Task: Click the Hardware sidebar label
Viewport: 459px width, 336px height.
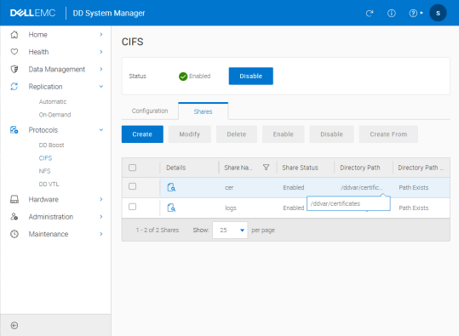Action: tap(43, 199)
